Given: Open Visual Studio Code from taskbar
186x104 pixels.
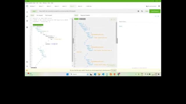Looking at the screenshot, I should point(103,74).
